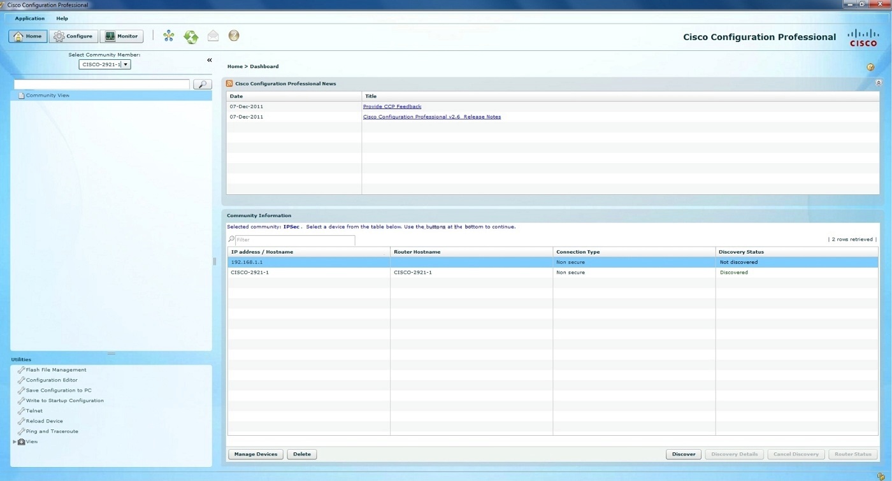
Task: Click the status bar icon at bottom right
Action: pos(881,476)
